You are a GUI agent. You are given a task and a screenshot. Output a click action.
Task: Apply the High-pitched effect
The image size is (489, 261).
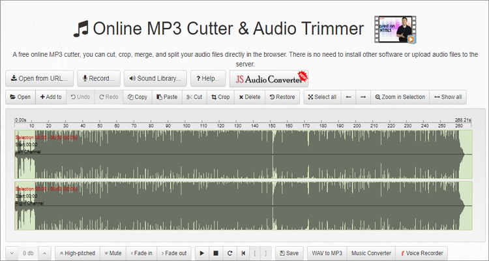[78, 253]
